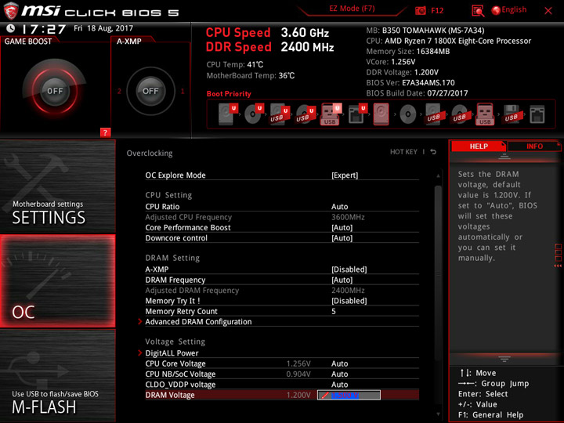Go back using the return arrow icon
This screenshot has width=564, height=423.
(x=433, y=152)
